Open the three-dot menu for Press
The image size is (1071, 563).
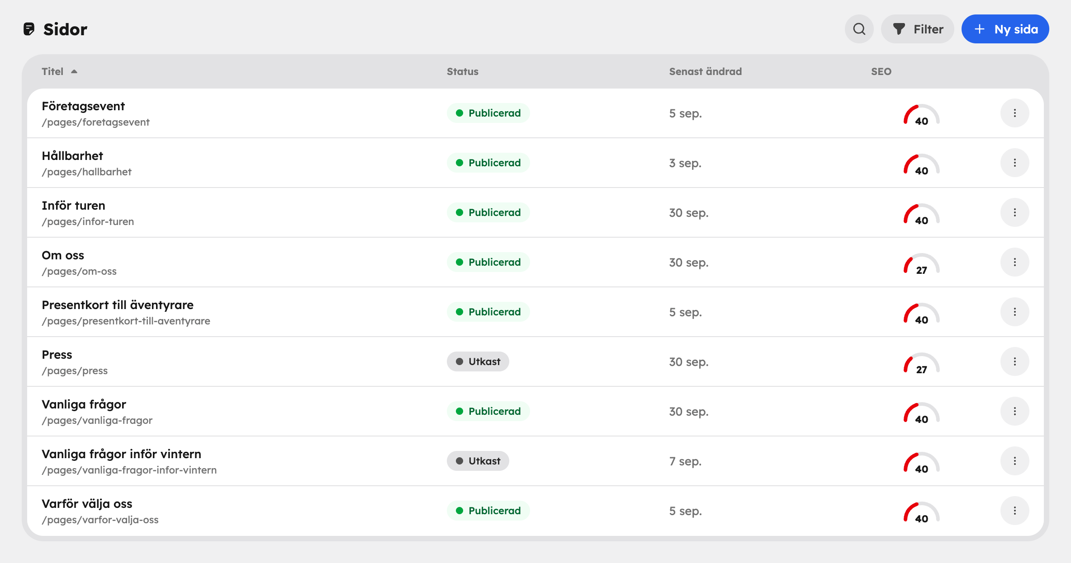(x=1015, y=361)
